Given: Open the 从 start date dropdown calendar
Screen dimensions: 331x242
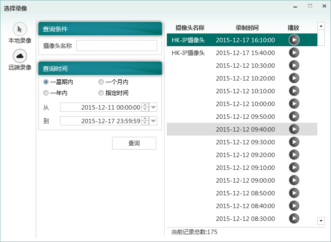Looking at the screenshot, I should [153, 107].
